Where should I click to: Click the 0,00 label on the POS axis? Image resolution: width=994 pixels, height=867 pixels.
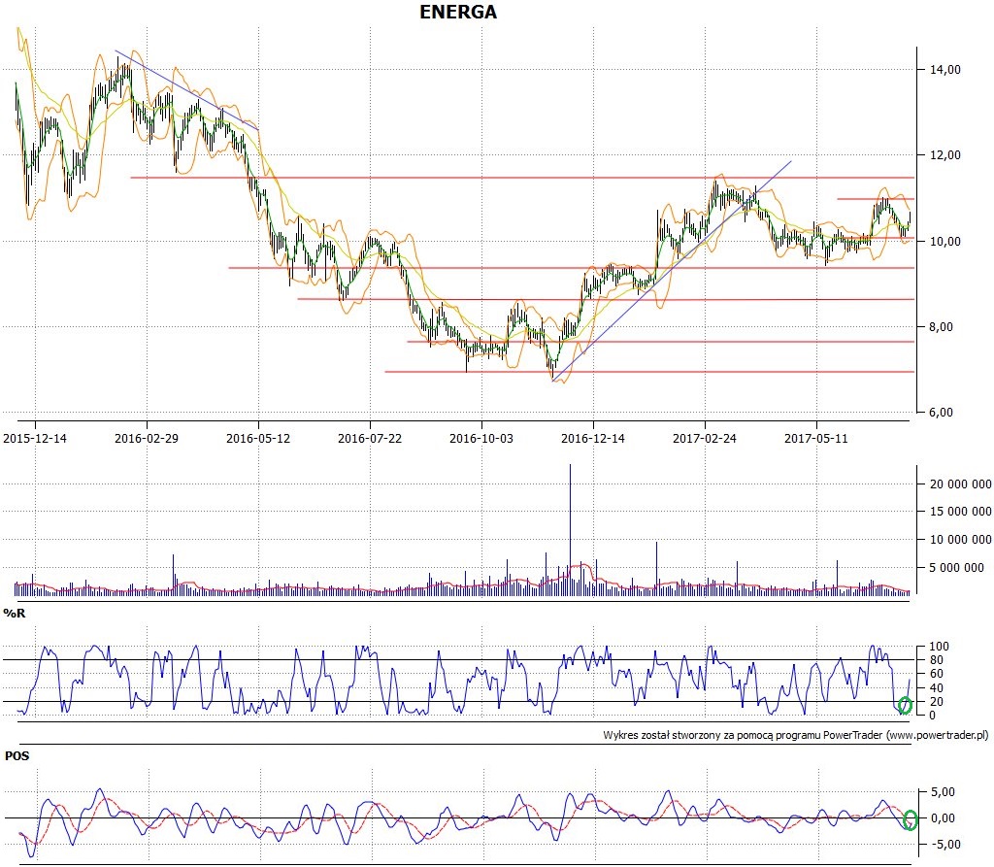pos(943,818)
